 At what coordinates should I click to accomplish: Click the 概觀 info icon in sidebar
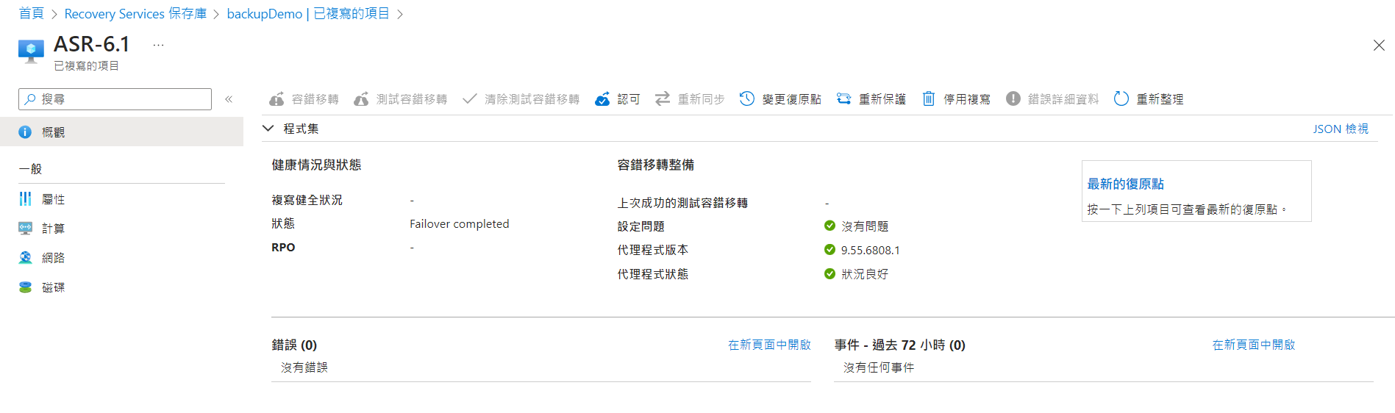[x=25, y=132]
